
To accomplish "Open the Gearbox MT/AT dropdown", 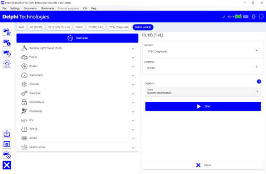I will [203, 68].
